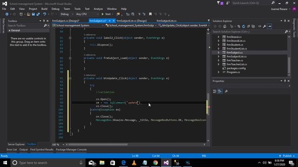Viewport: 298px width, 167px height.
Task: Open the Debug menu
Action: [55, 9]
